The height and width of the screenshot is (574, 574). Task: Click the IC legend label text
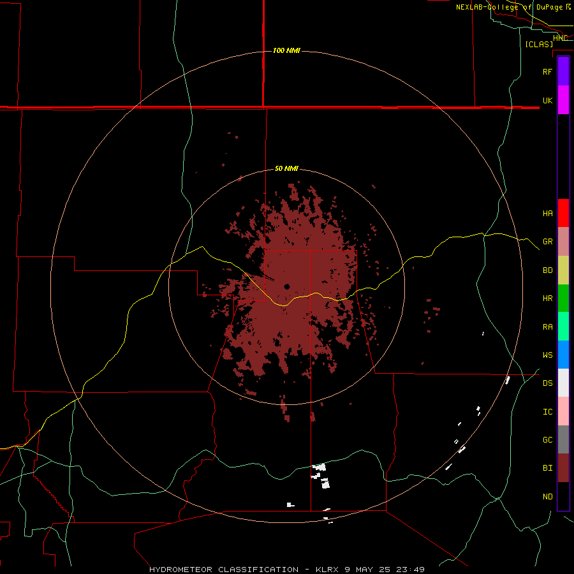click(x=547, y=412)
